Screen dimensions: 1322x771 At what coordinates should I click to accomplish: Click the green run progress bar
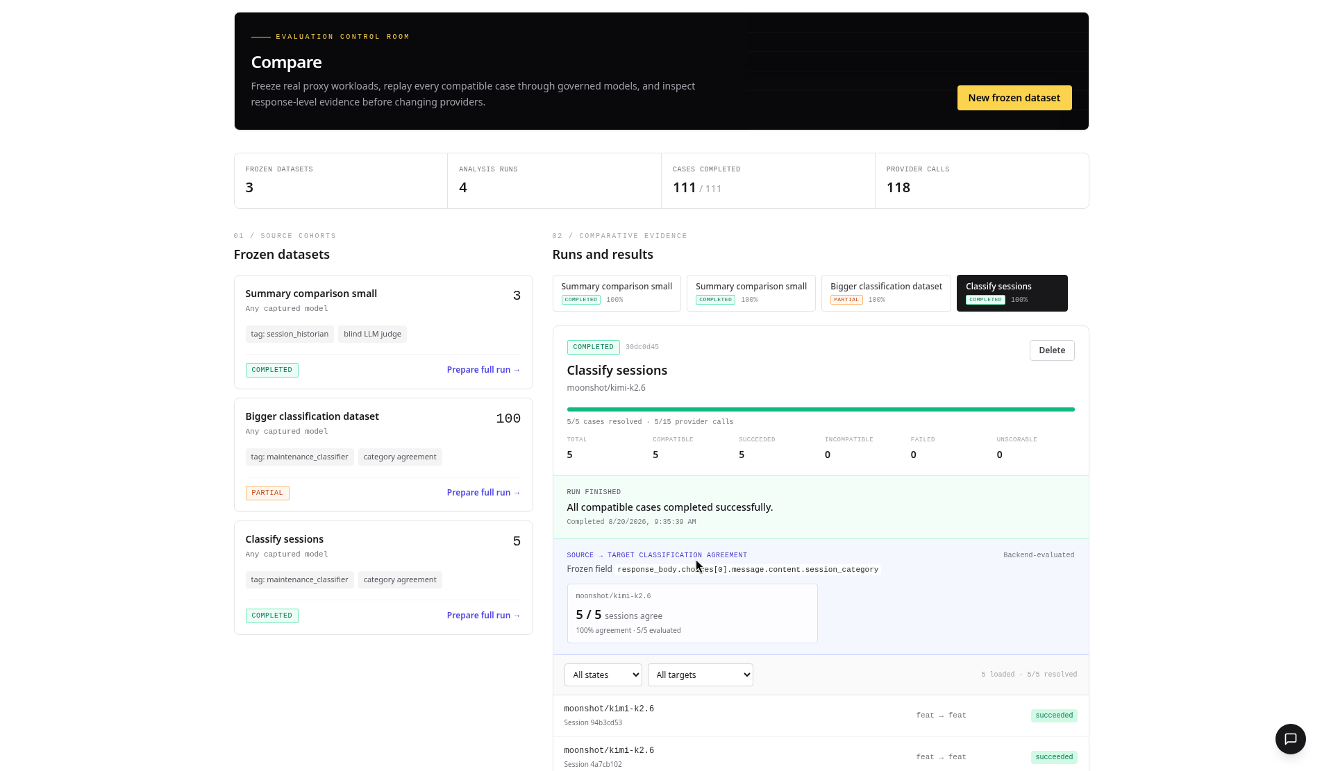pos(820,409)
